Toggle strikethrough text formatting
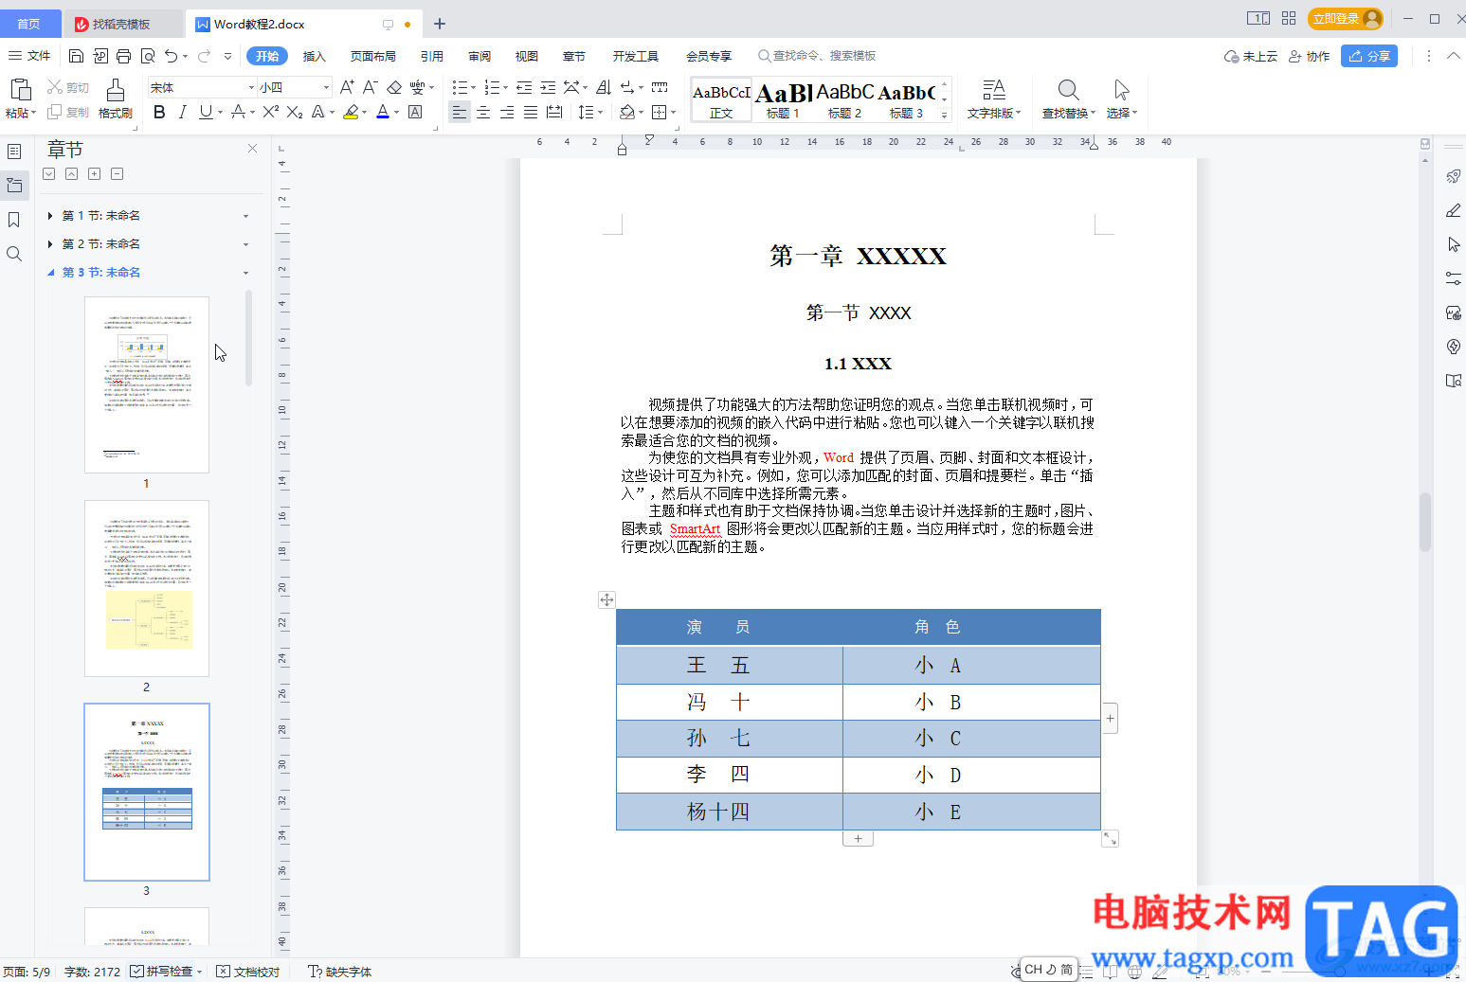 click(x=239, y=112)
